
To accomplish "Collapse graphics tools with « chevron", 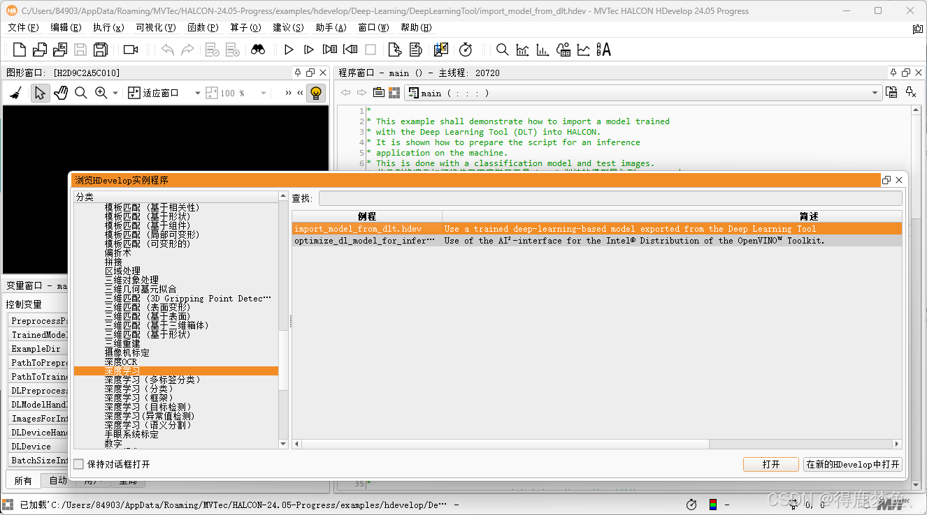I will click(x=300, y=93).
